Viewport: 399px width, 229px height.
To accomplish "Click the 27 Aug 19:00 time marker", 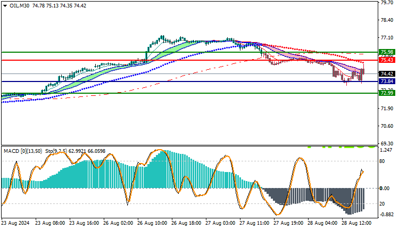I will coord(288,223).
